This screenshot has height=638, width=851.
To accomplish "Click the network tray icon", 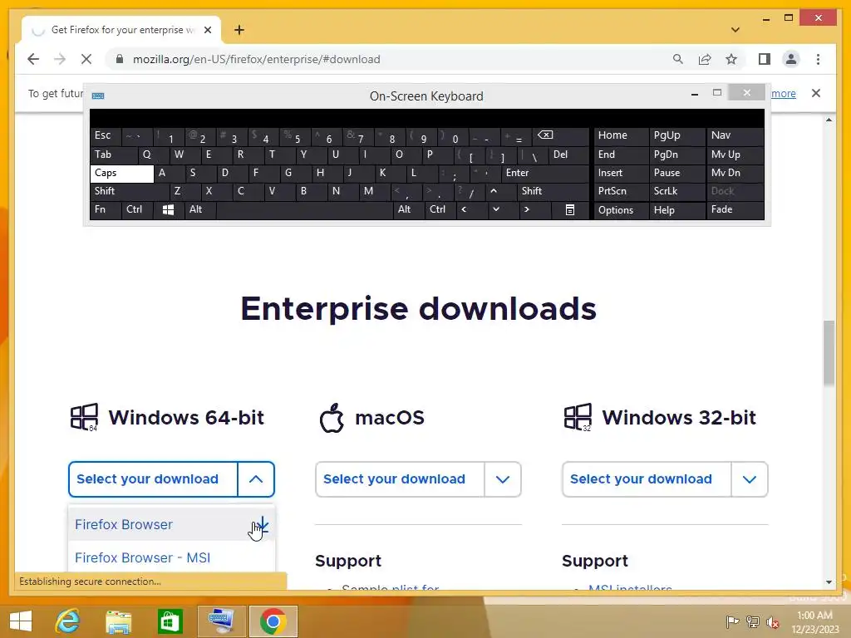I will (x=752, y=621).
